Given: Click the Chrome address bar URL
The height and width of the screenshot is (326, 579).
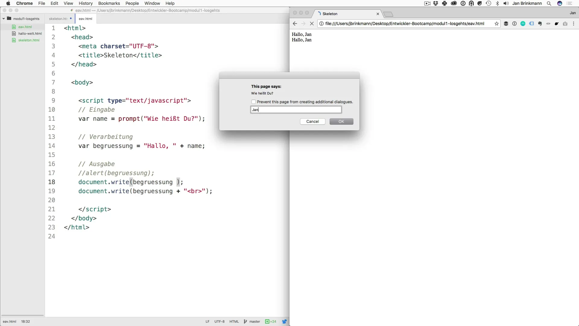Looking at the screenshot, I should point(405,24).
